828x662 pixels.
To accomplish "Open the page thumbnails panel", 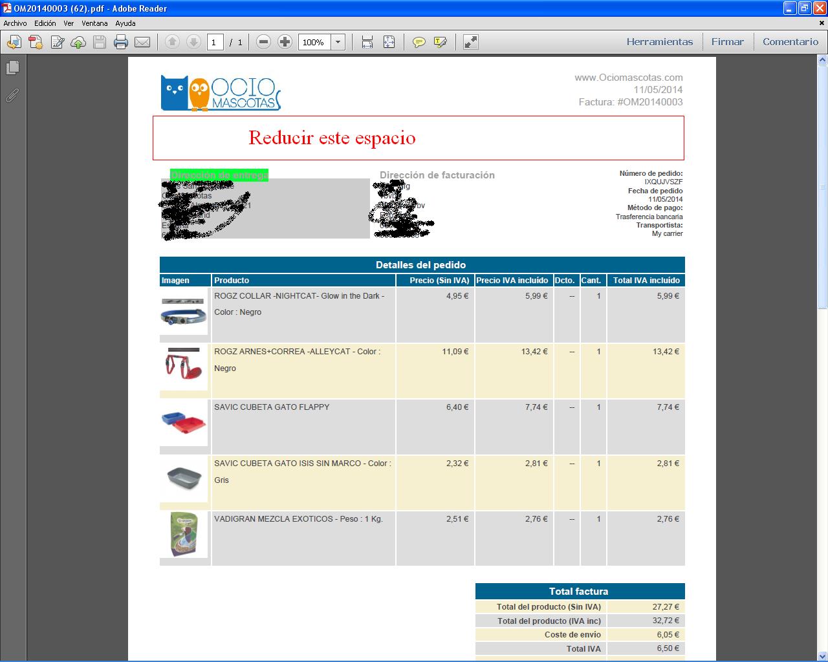I will pyautogui.click(x=12, y=67).
